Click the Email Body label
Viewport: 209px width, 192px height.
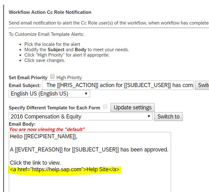tap(22, 124)
